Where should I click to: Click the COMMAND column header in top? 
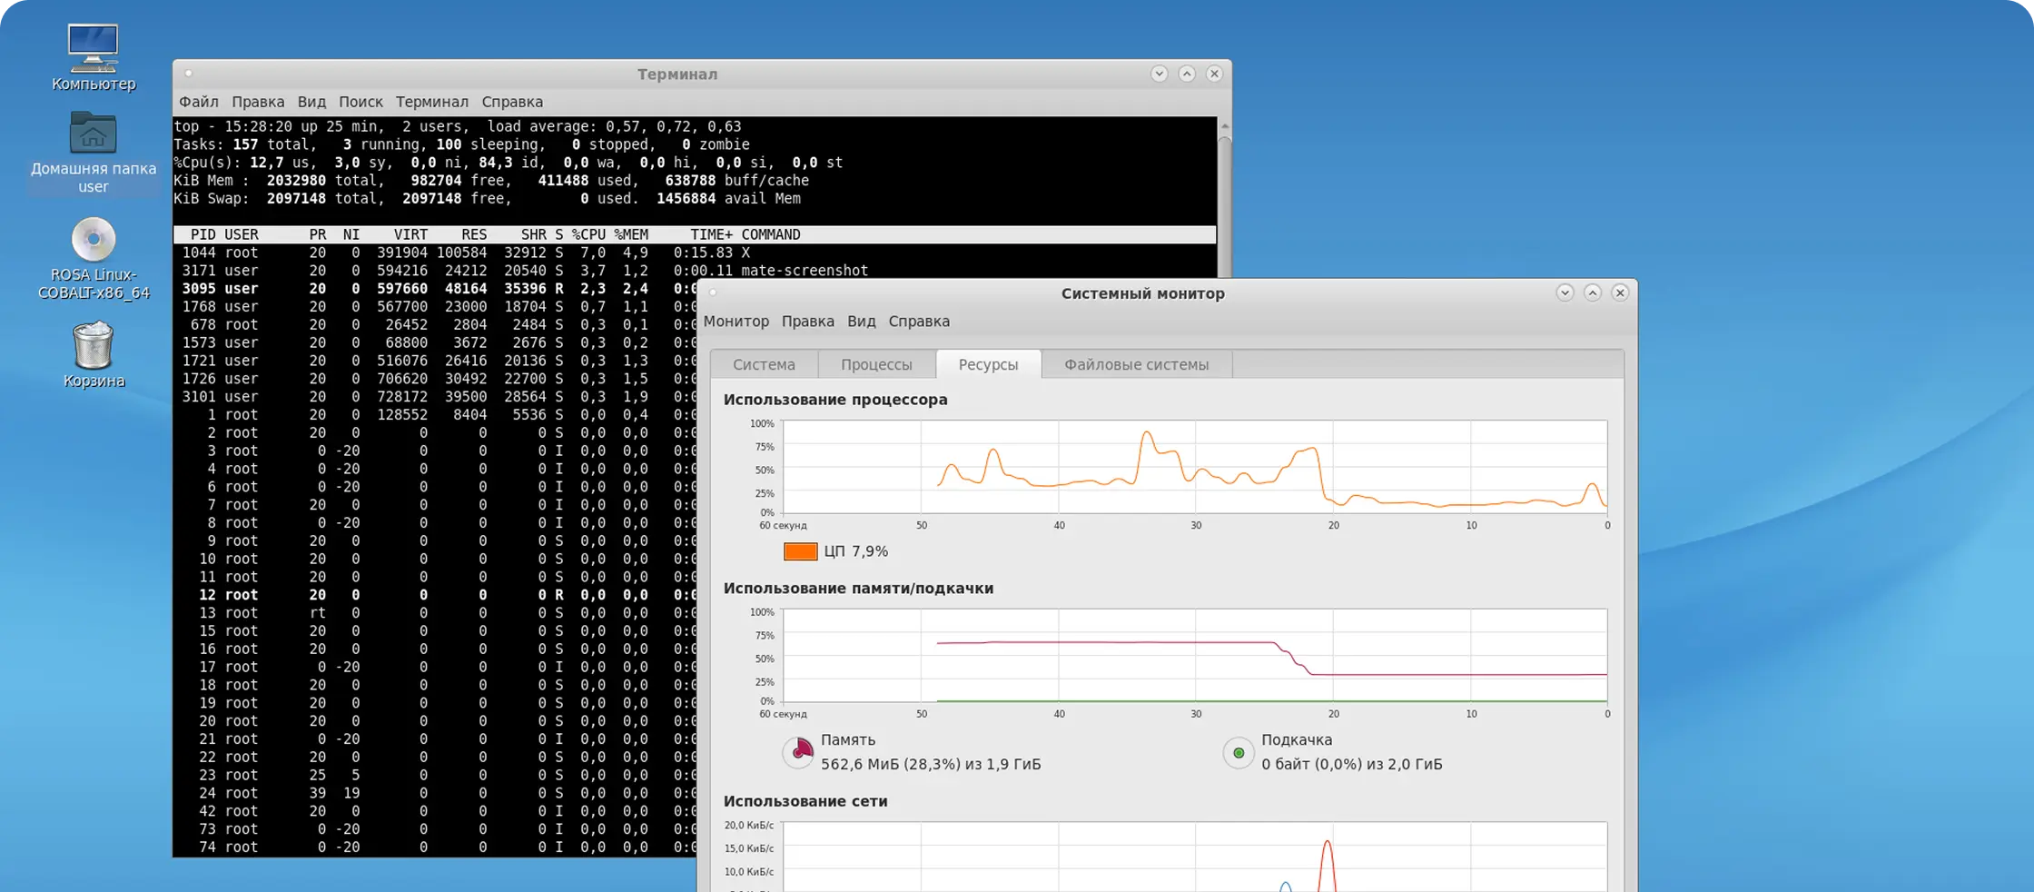click(x=771, y=234)
